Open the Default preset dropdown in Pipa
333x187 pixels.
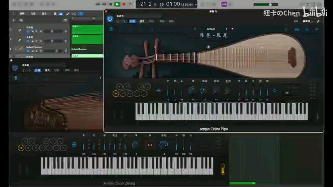tap(232, 29)
